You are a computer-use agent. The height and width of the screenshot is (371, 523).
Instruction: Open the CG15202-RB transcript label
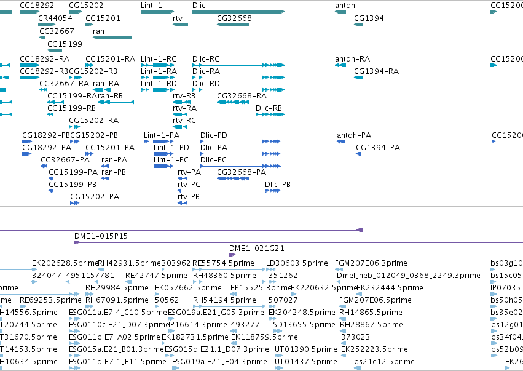(93, 71)
